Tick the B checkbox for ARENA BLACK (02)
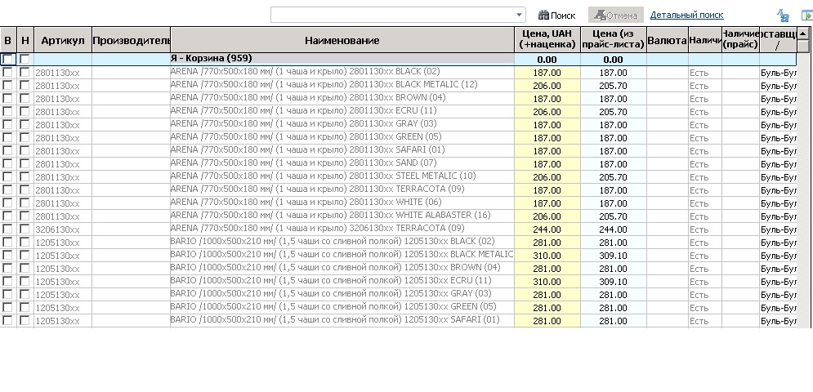This screenshot has width=813, height=392. point(7,73)
